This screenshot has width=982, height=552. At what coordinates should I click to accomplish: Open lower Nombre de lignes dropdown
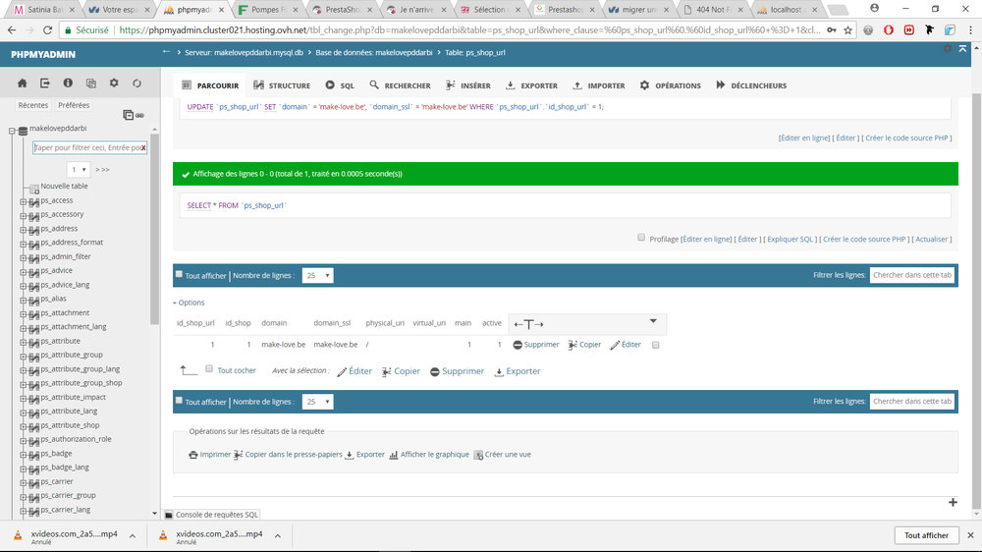click(317, 402)
